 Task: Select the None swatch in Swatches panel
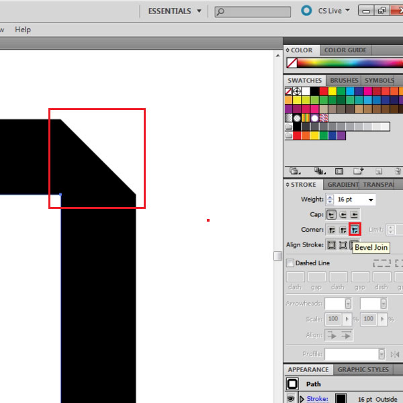point(288,91)
